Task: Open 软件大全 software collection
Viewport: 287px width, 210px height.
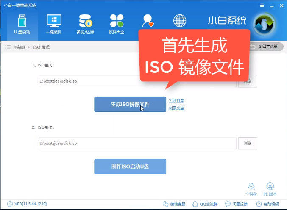Action: click(117, 25)
